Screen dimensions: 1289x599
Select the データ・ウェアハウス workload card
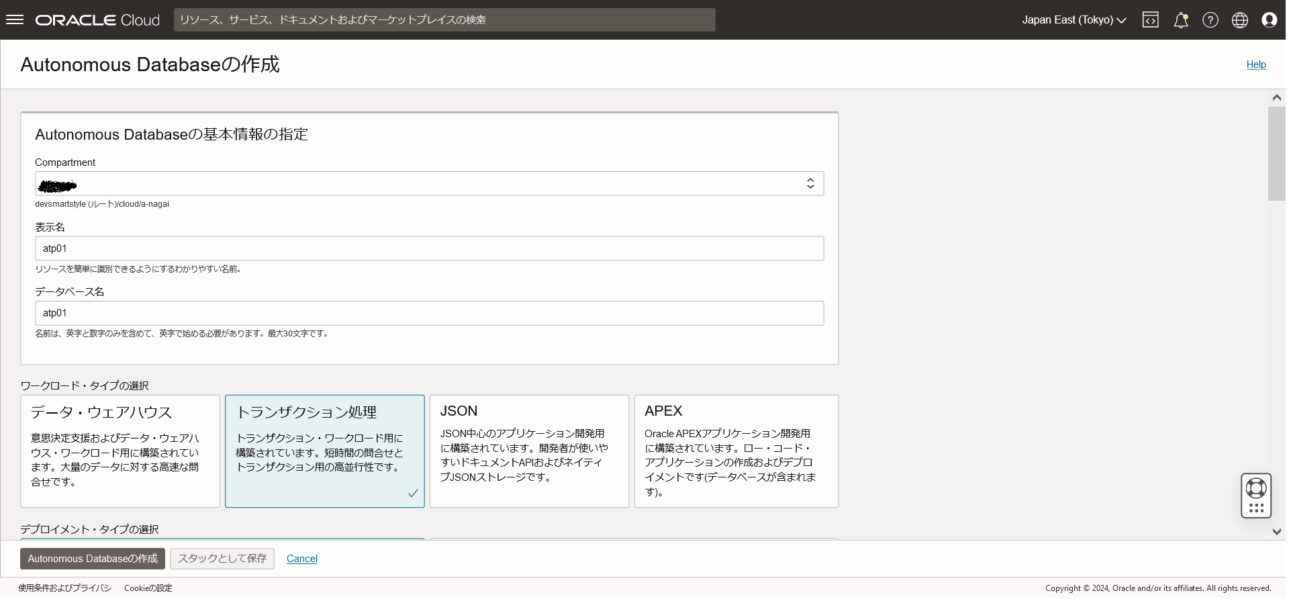click(x=120, y=451)
